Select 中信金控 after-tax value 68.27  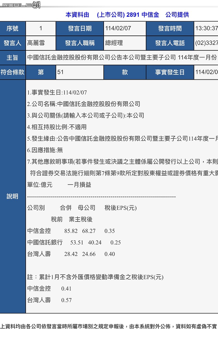click(89, 231)
